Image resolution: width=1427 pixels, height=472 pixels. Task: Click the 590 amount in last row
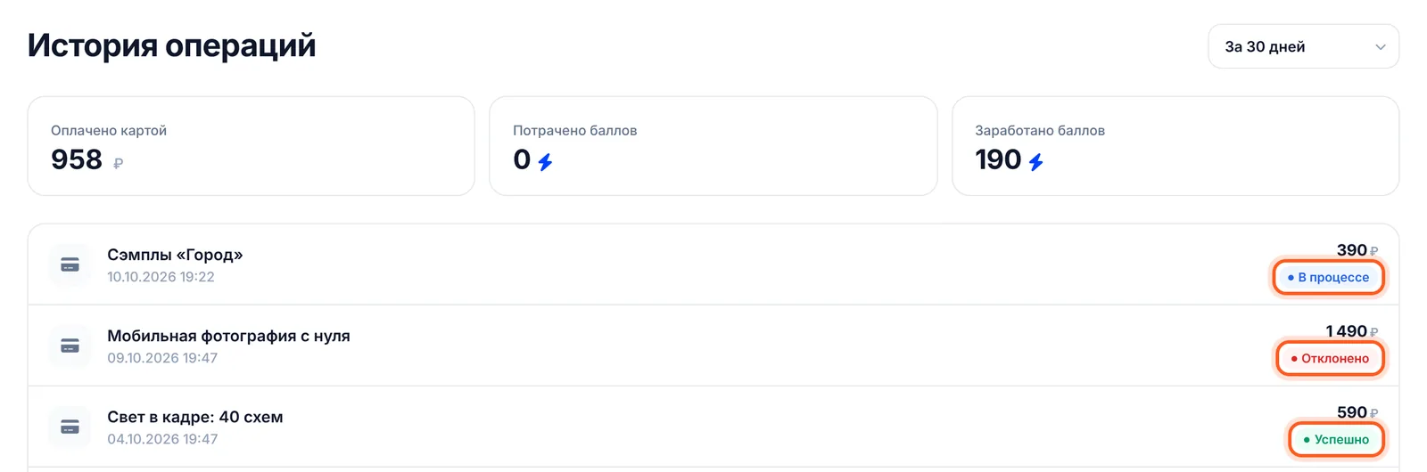(x=1352, y=412)
